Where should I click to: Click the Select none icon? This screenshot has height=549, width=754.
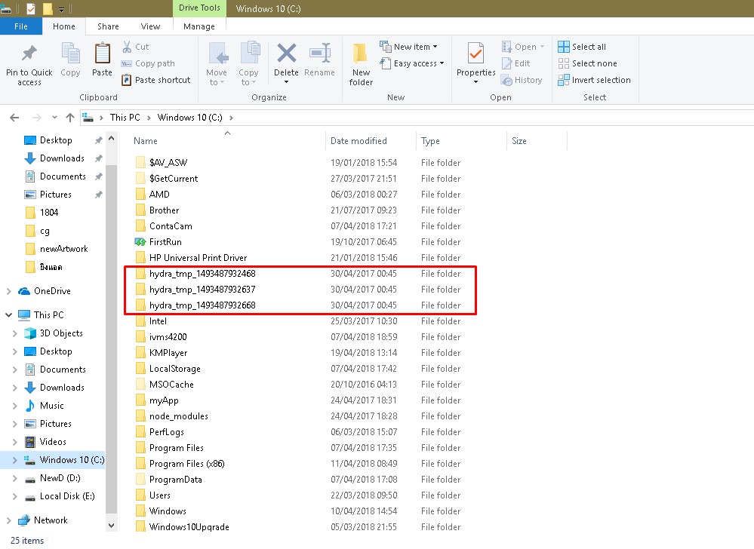coord(564,63)
